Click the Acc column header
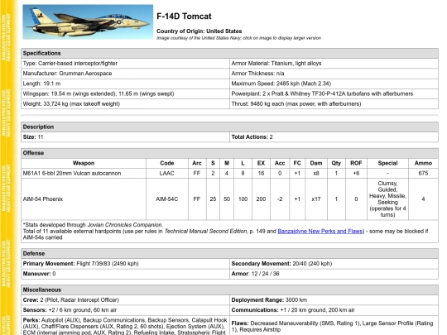447x335 pixels. [x=280, y=163]
